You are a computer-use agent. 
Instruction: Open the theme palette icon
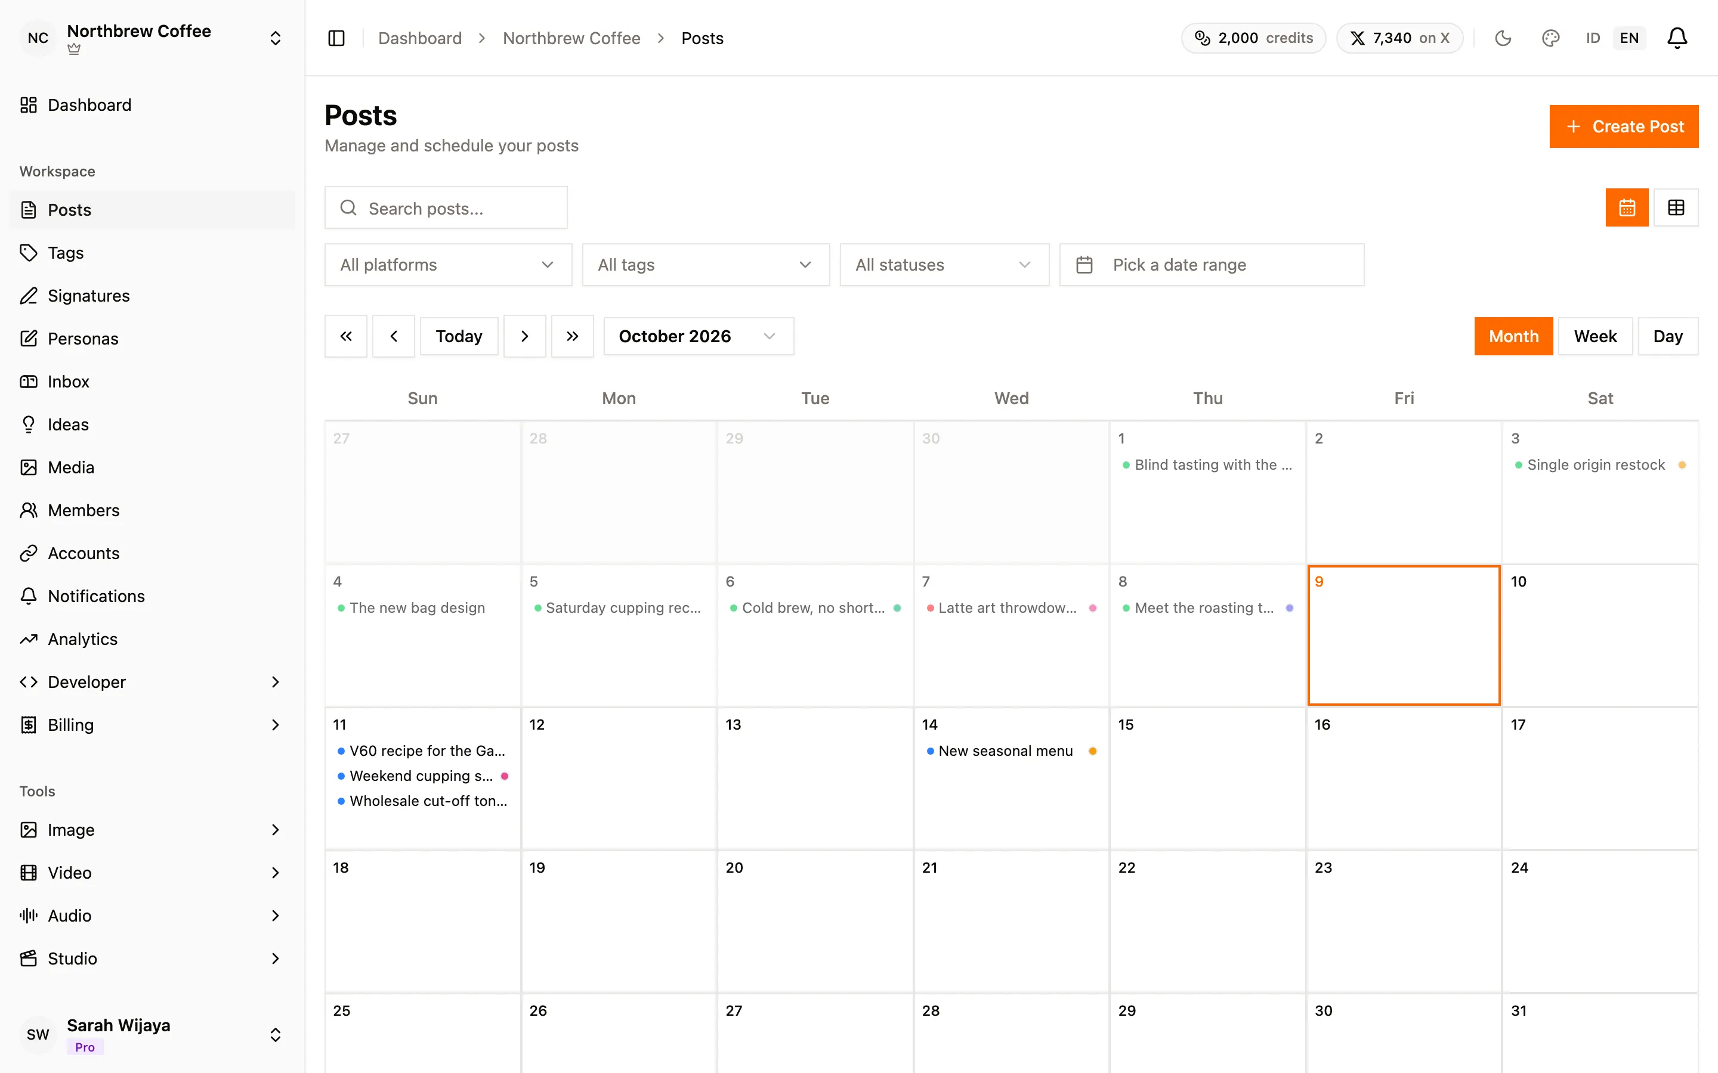[1550, 38]
